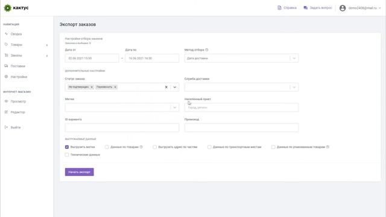
Task: Click the Выйти logout icon in sidebar
Action: tap(7, 127)
